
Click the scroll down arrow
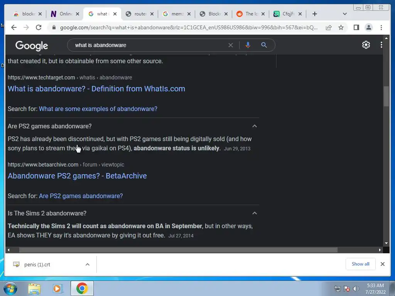pos(386,244)
